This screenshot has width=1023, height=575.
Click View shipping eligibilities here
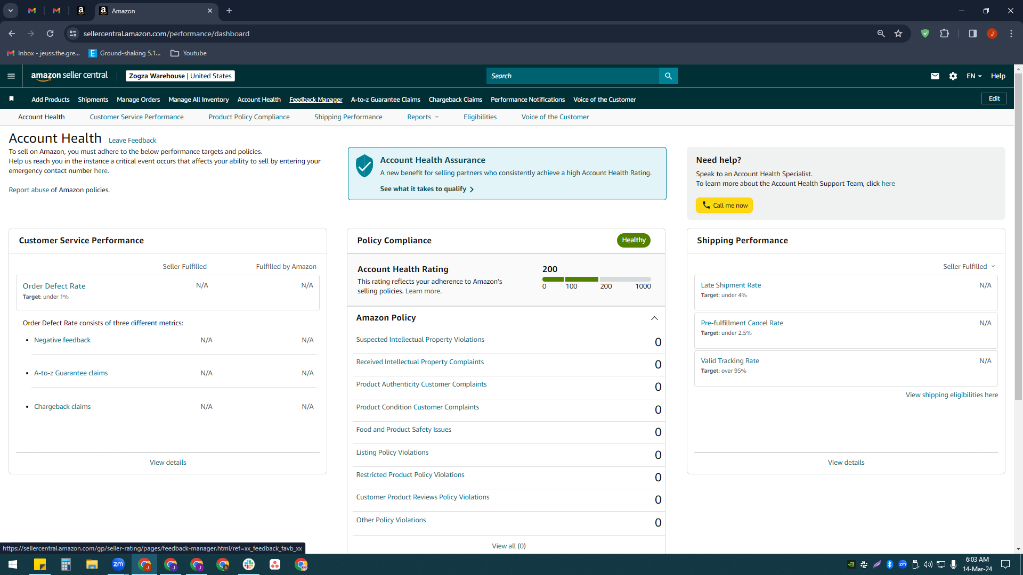tap(952, 395)
